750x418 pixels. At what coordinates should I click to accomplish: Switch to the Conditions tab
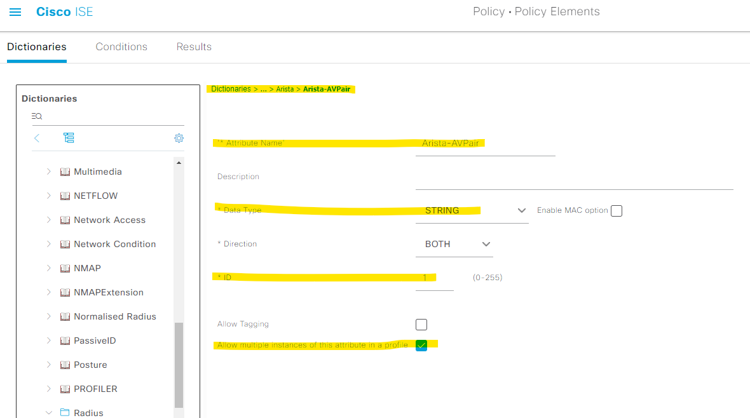pyautogui.click(x=121, y=46)
